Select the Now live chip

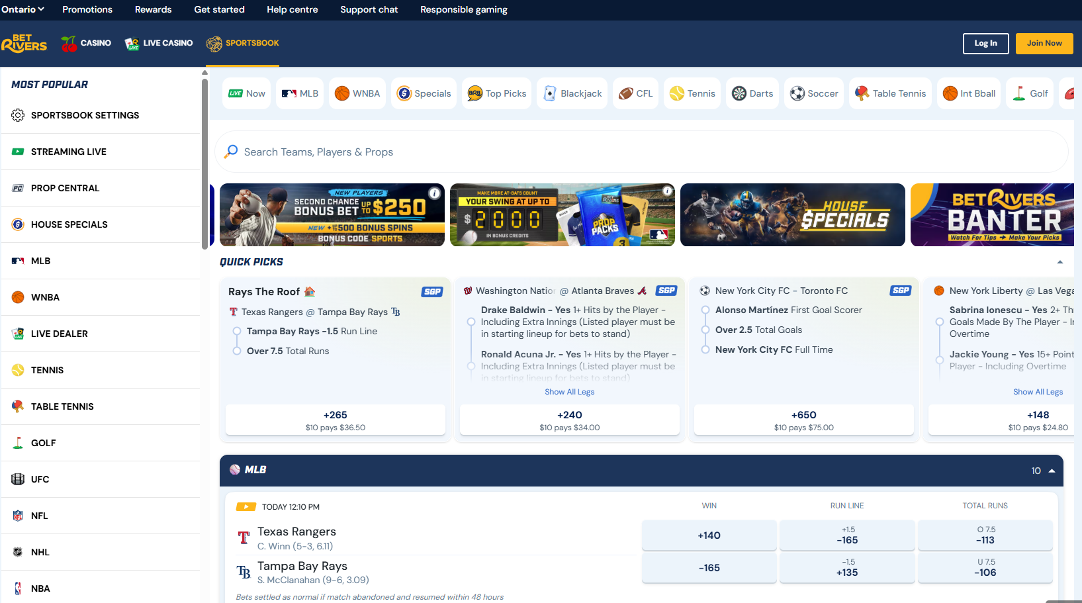(x=247, y=93)
